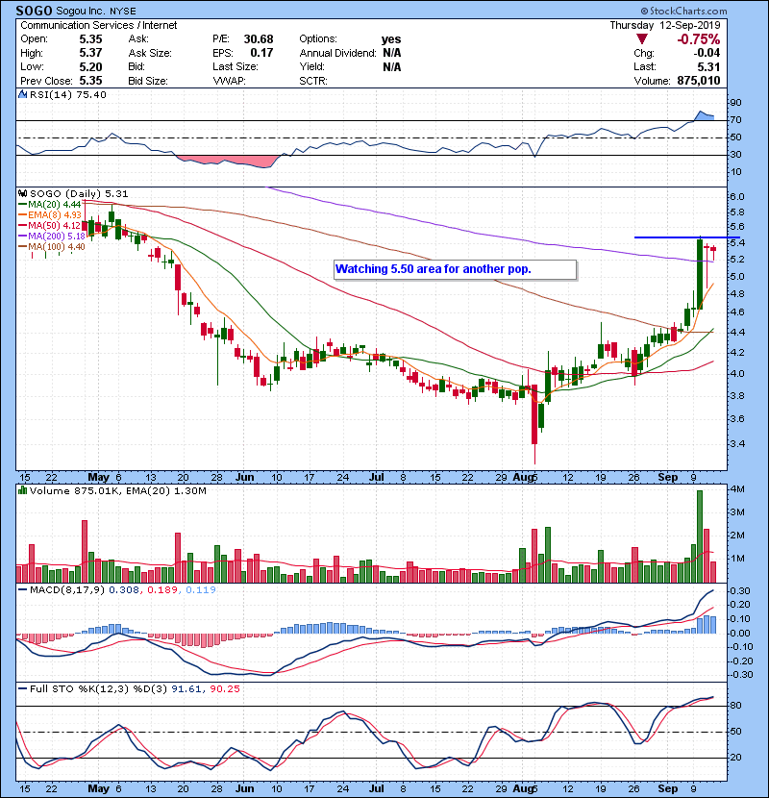Click the Last Size: label
Screen dimensions: 769x798
click(236, 66)
